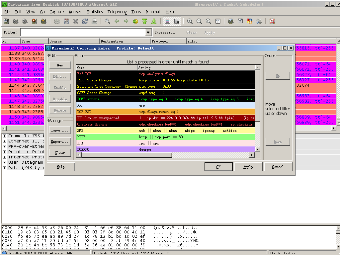
Task: Toggle auto scroll in live capture
Action: tap(177, 21)
